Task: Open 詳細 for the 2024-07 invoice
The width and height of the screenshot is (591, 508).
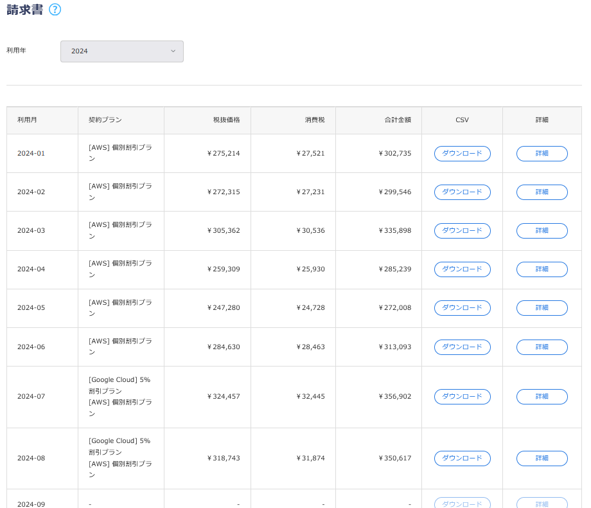Action: [542, 396]
